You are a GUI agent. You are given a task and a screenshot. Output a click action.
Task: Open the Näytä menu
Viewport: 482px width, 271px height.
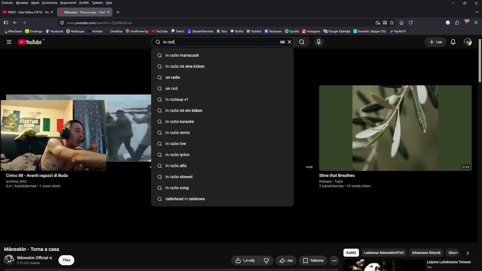[x=35, y=3]
